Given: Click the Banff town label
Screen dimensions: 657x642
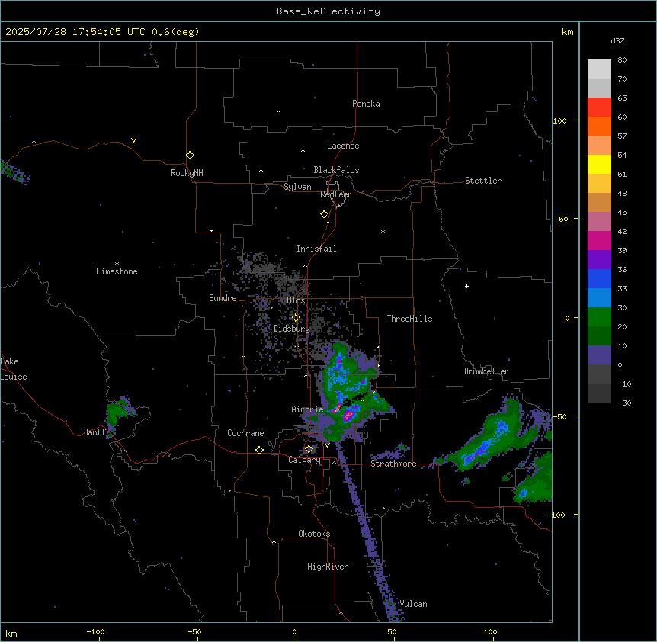Looking at the screenshot, I should click(95, 432).
